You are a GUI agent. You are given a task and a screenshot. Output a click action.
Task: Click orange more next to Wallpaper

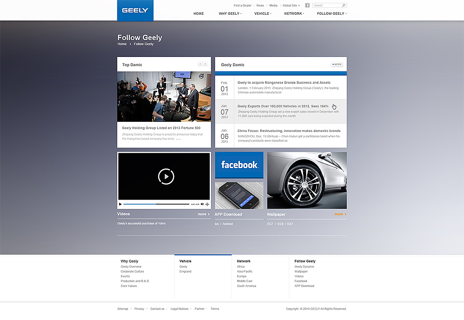click(x=340, y=214)
